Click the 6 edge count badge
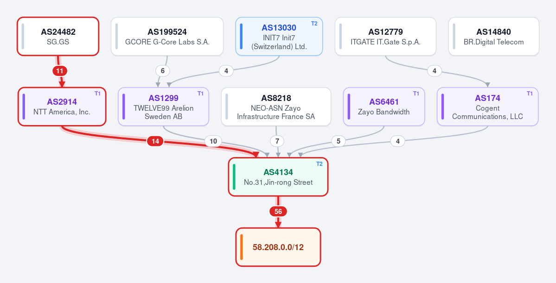 [x=162, y=71]
